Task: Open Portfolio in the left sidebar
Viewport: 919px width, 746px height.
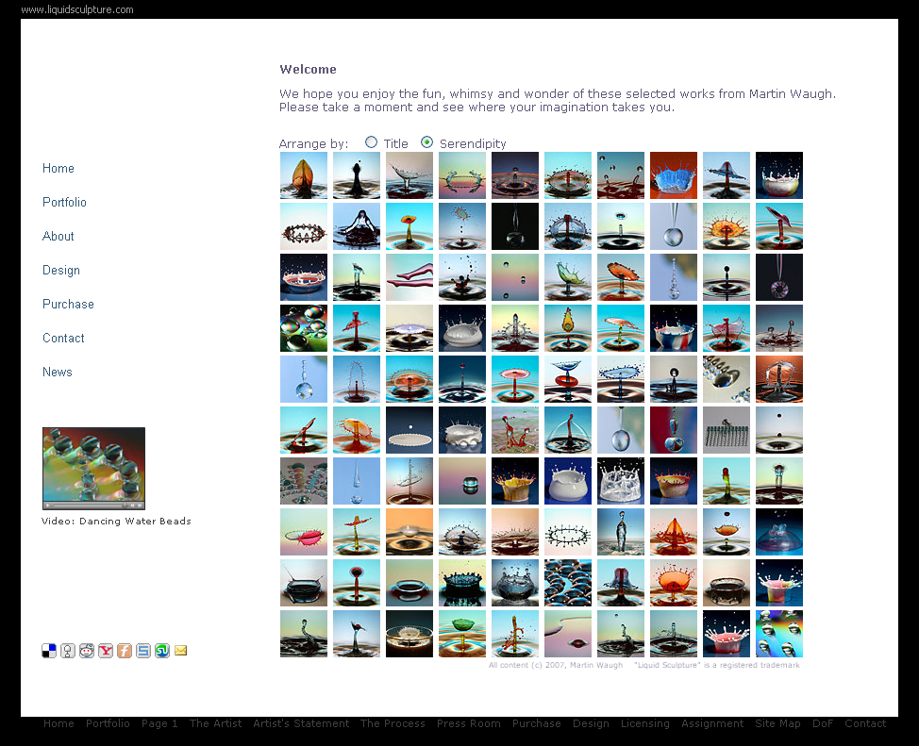Action: tap(64, 203)
